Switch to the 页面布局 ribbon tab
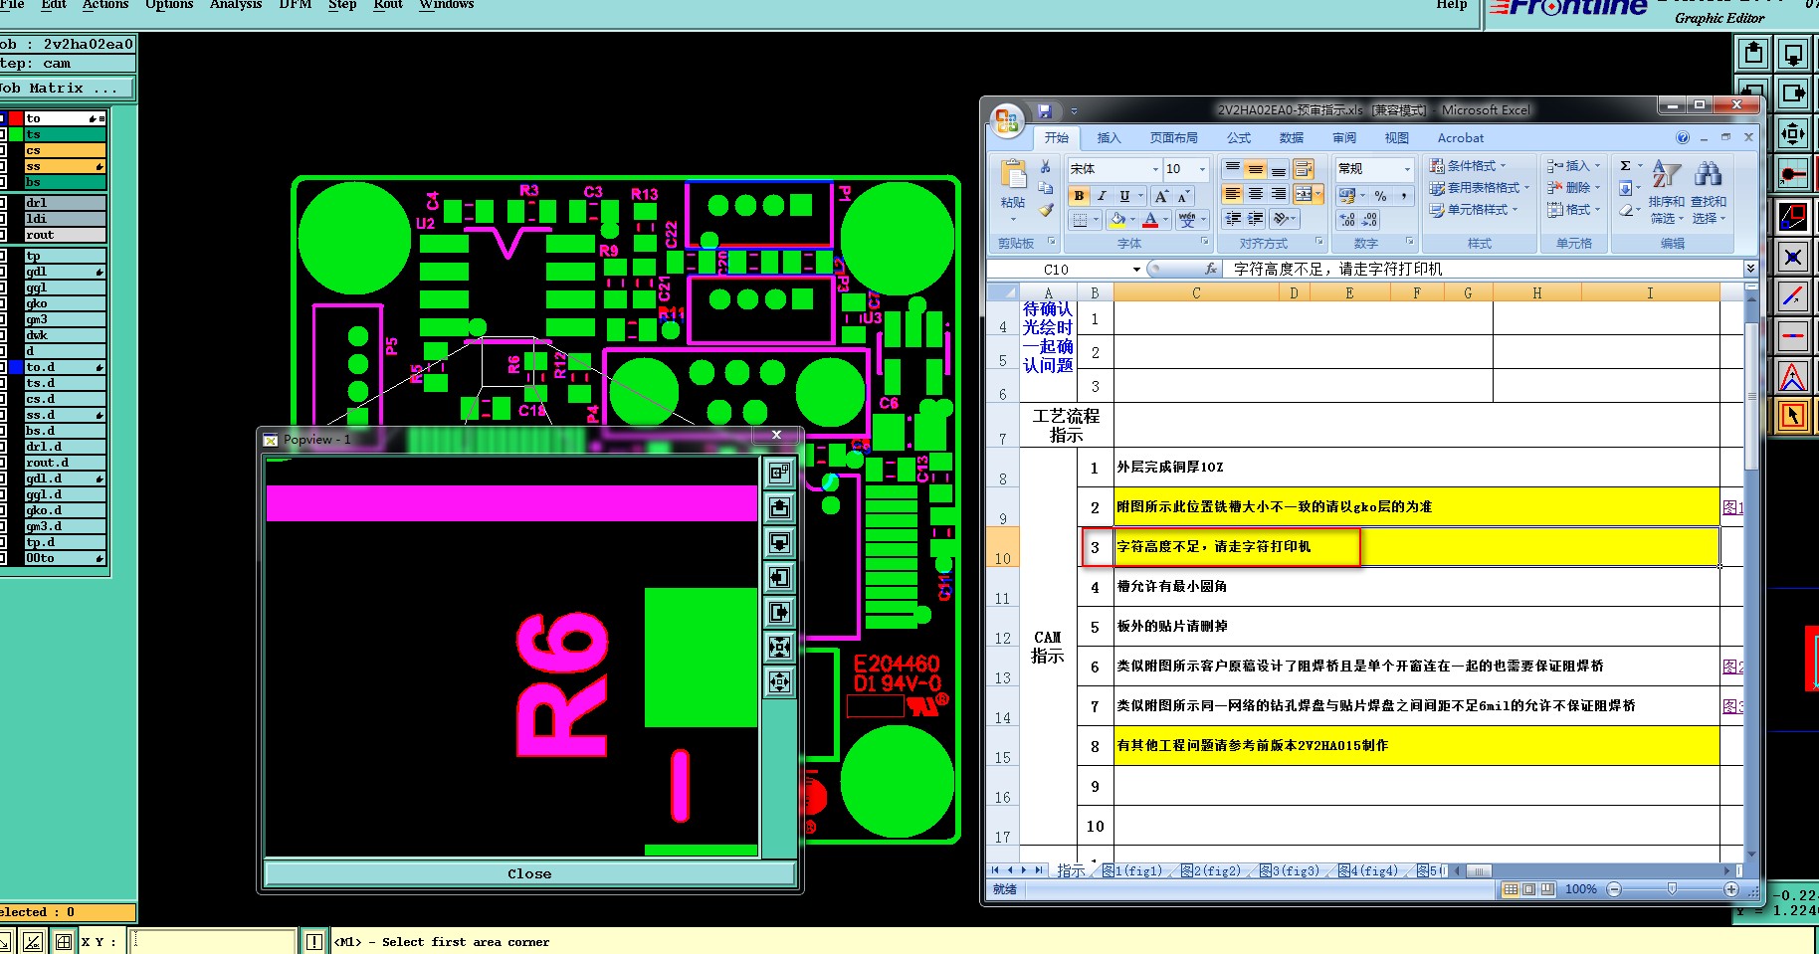Screen dimensions: 1819x954 point(1173,138)
